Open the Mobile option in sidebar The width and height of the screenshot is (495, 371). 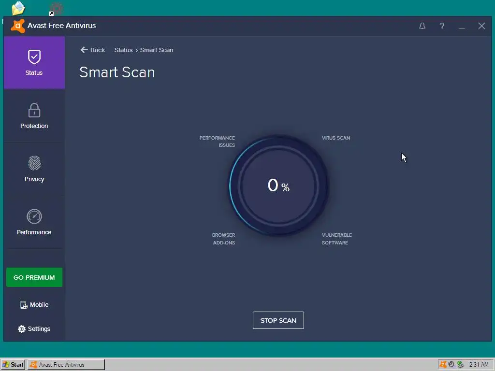pyautogui.click(x=34, y=305)
